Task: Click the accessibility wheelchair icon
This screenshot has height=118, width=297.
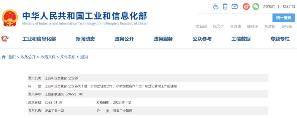Action: point(216,6)
